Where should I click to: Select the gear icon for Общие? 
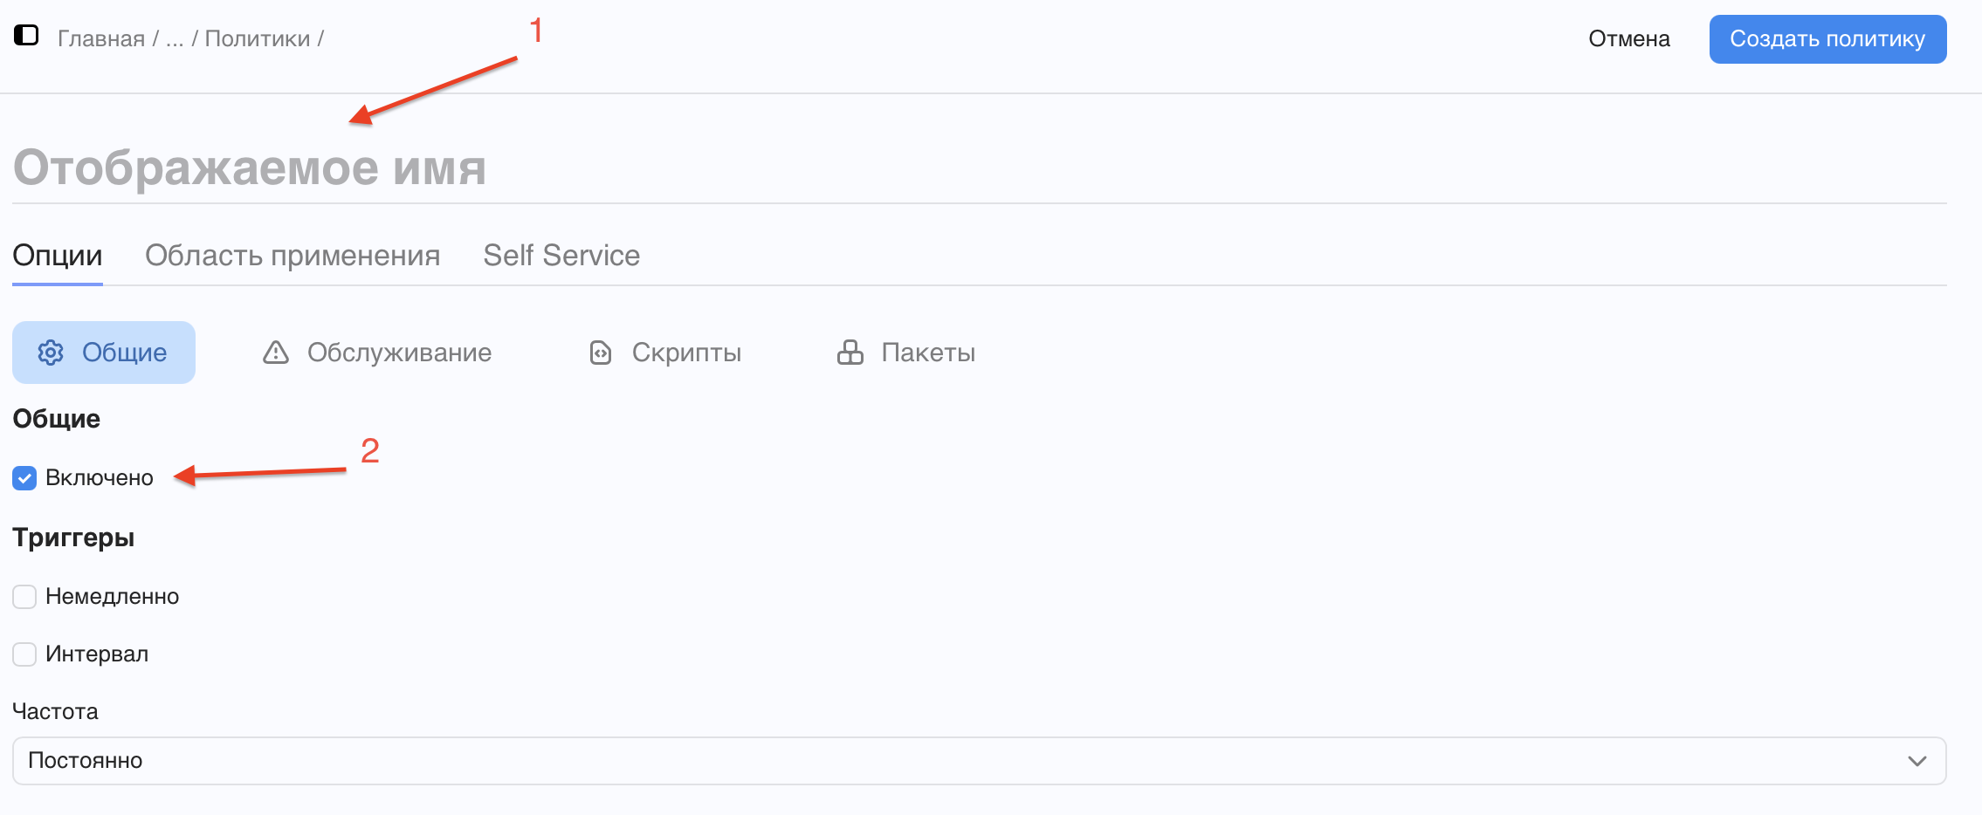point(51,353)
